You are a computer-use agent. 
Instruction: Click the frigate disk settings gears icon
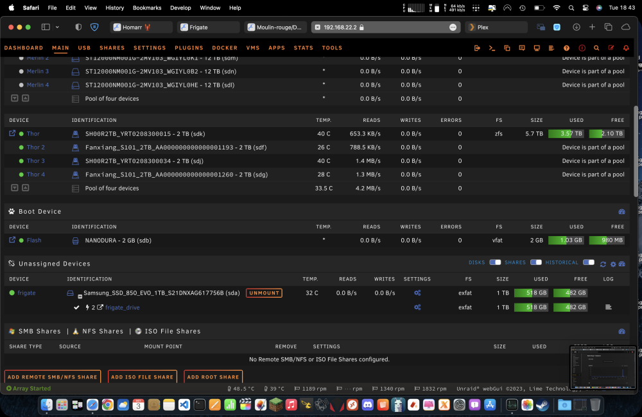pyautogui.click(x=417, y=293)
